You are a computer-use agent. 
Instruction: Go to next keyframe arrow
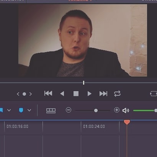31,94
